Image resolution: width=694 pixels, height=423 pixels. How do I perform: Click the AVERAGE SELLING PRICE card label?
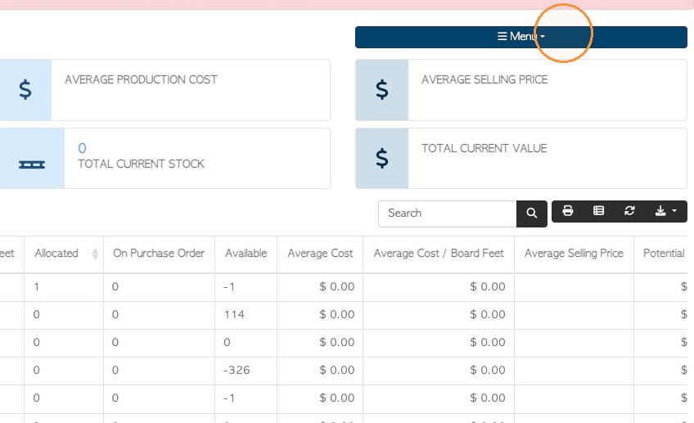click(x=484, y=79)
